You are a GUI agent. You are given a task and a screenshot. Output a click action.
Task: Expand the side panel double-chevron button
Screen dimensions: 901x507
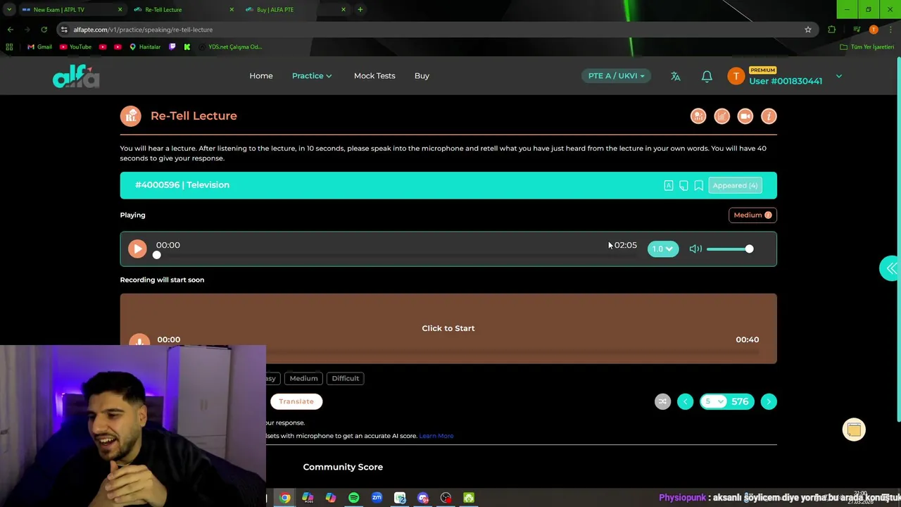(x=891, y=268)
